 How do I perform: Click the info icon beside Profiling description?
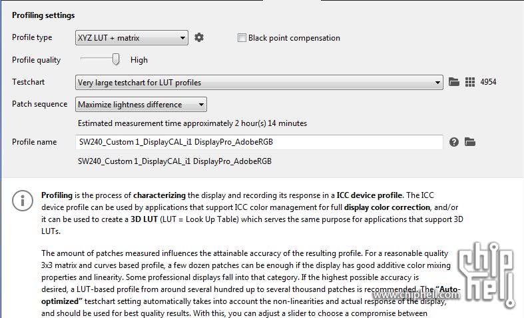pyautogui.click(x=23, y=199)
